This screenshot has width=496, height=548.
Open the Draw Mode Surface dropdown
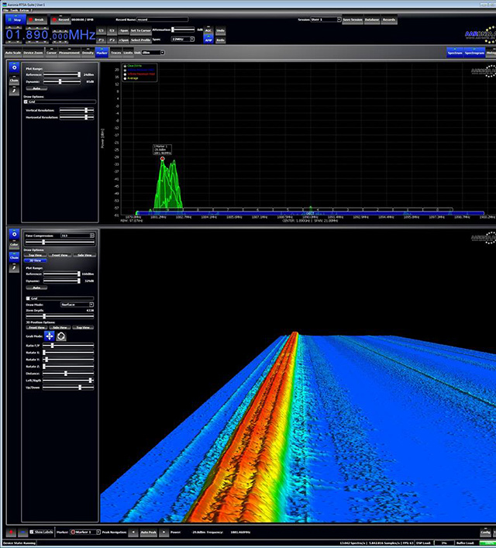77,305
